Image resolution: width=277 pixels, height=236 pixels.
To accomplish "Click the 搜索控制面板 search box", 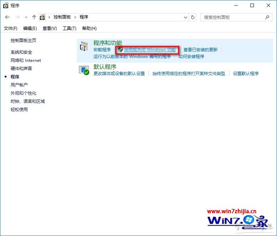I will 236,17.
